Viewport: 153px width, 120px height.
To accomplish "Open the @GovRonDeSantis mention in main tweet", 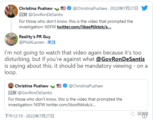I will coord(120,59).
